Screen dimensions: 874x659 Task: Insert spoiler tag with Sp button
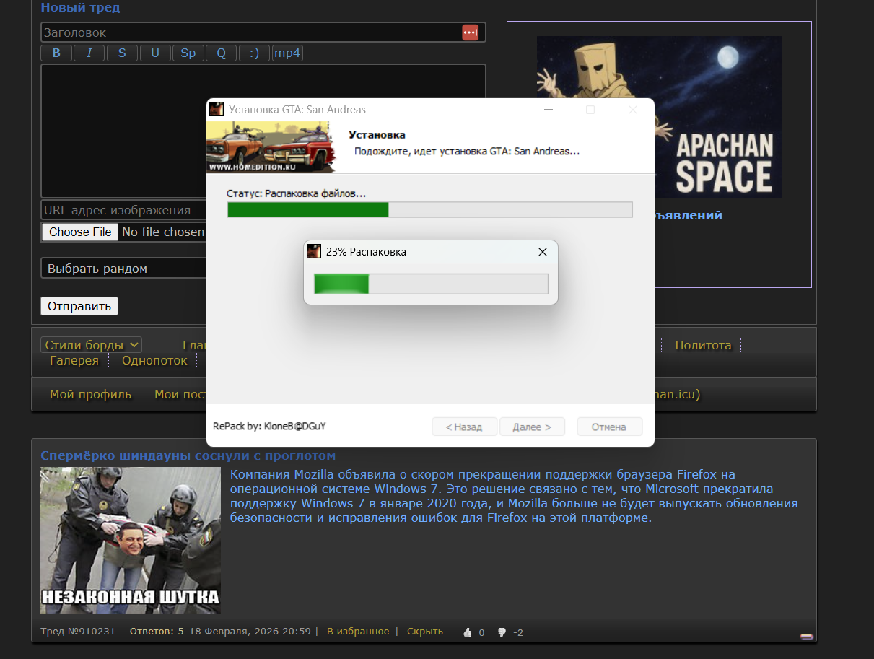[188, 53]
